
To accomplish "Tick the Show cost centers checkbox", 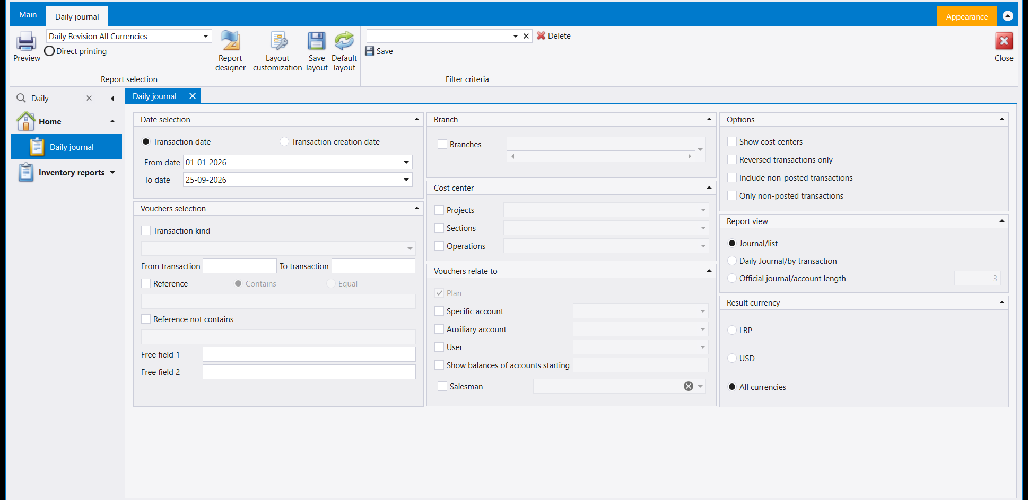I will [x=732, y=141].
